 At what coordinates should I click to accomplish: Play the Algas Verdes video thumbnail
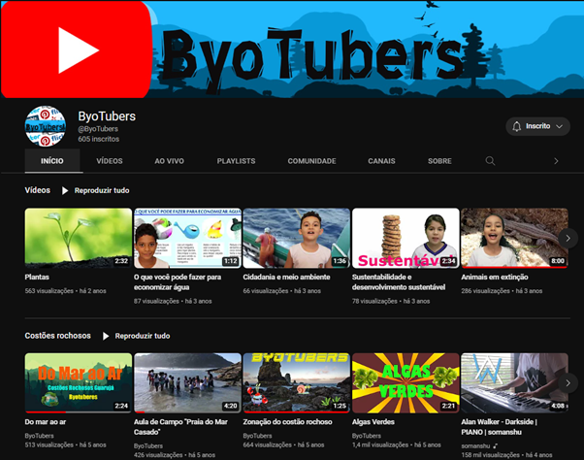406,382
